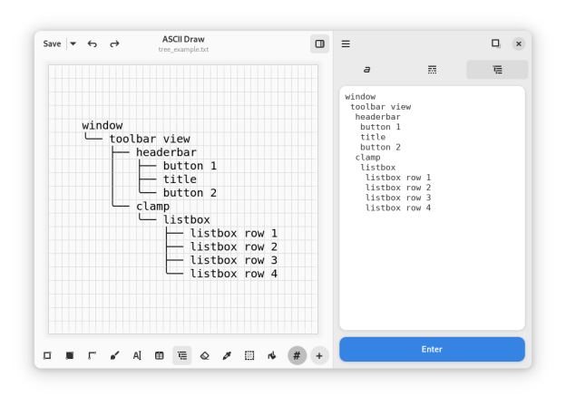Click inside the tree text input area
The height and width of the screenshot is (406, 566).
[x=432, y=263]
